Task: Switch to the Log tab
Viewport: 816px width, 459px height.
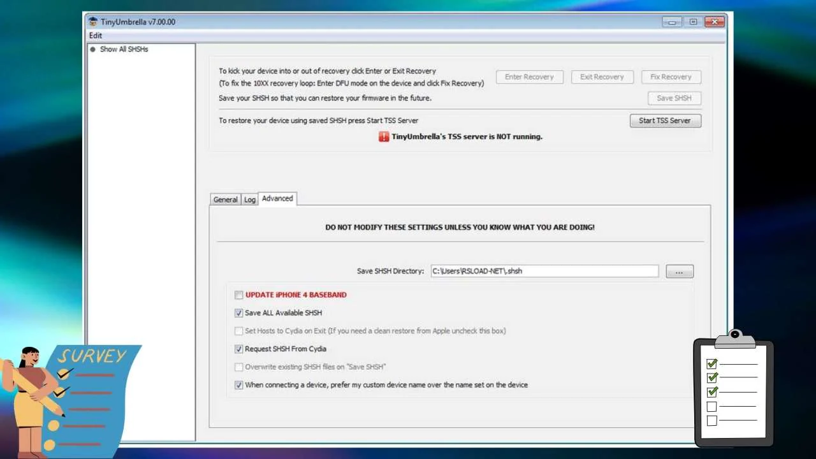Action: pos(250,200)
